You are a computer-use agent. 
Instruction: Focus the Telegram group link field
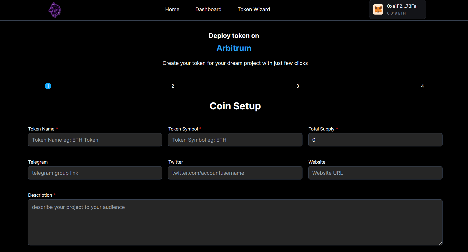(x=95, y=173)
